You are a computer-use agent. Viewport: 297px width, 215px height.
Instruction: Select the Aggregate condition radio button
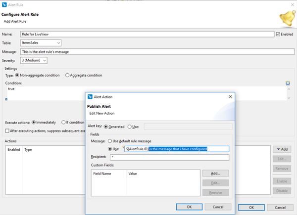pos(68,75)
